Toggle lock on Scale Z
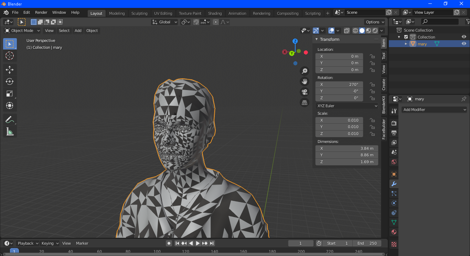The width and height of the screenshot is (470, 256). (x=372, y=134)
